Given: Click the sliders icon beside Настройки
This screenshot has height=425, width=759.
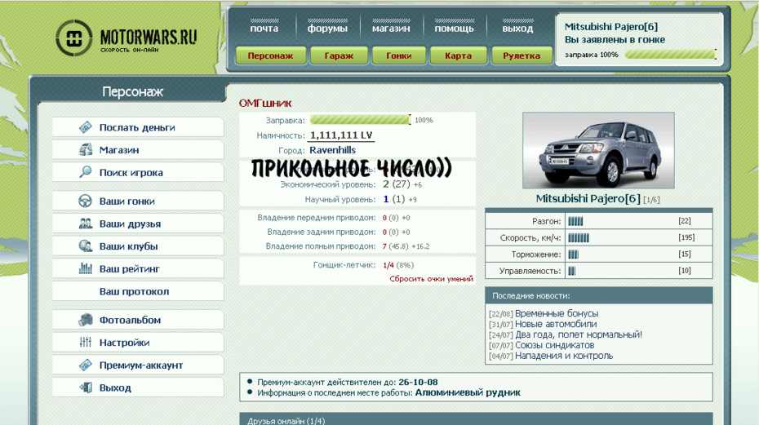Looking at the screenshot, I should click(85, 343).
